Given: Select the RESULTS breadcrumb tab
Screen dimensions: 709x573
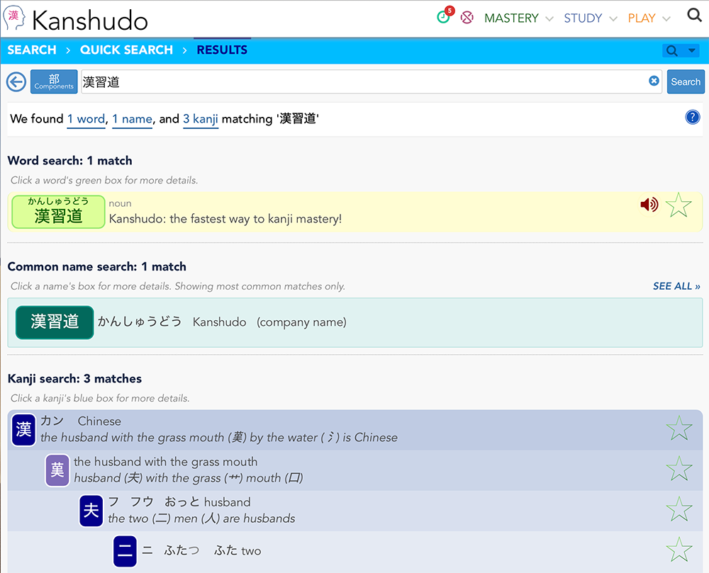Looking at the screenshot, I should tap(222, 50).
